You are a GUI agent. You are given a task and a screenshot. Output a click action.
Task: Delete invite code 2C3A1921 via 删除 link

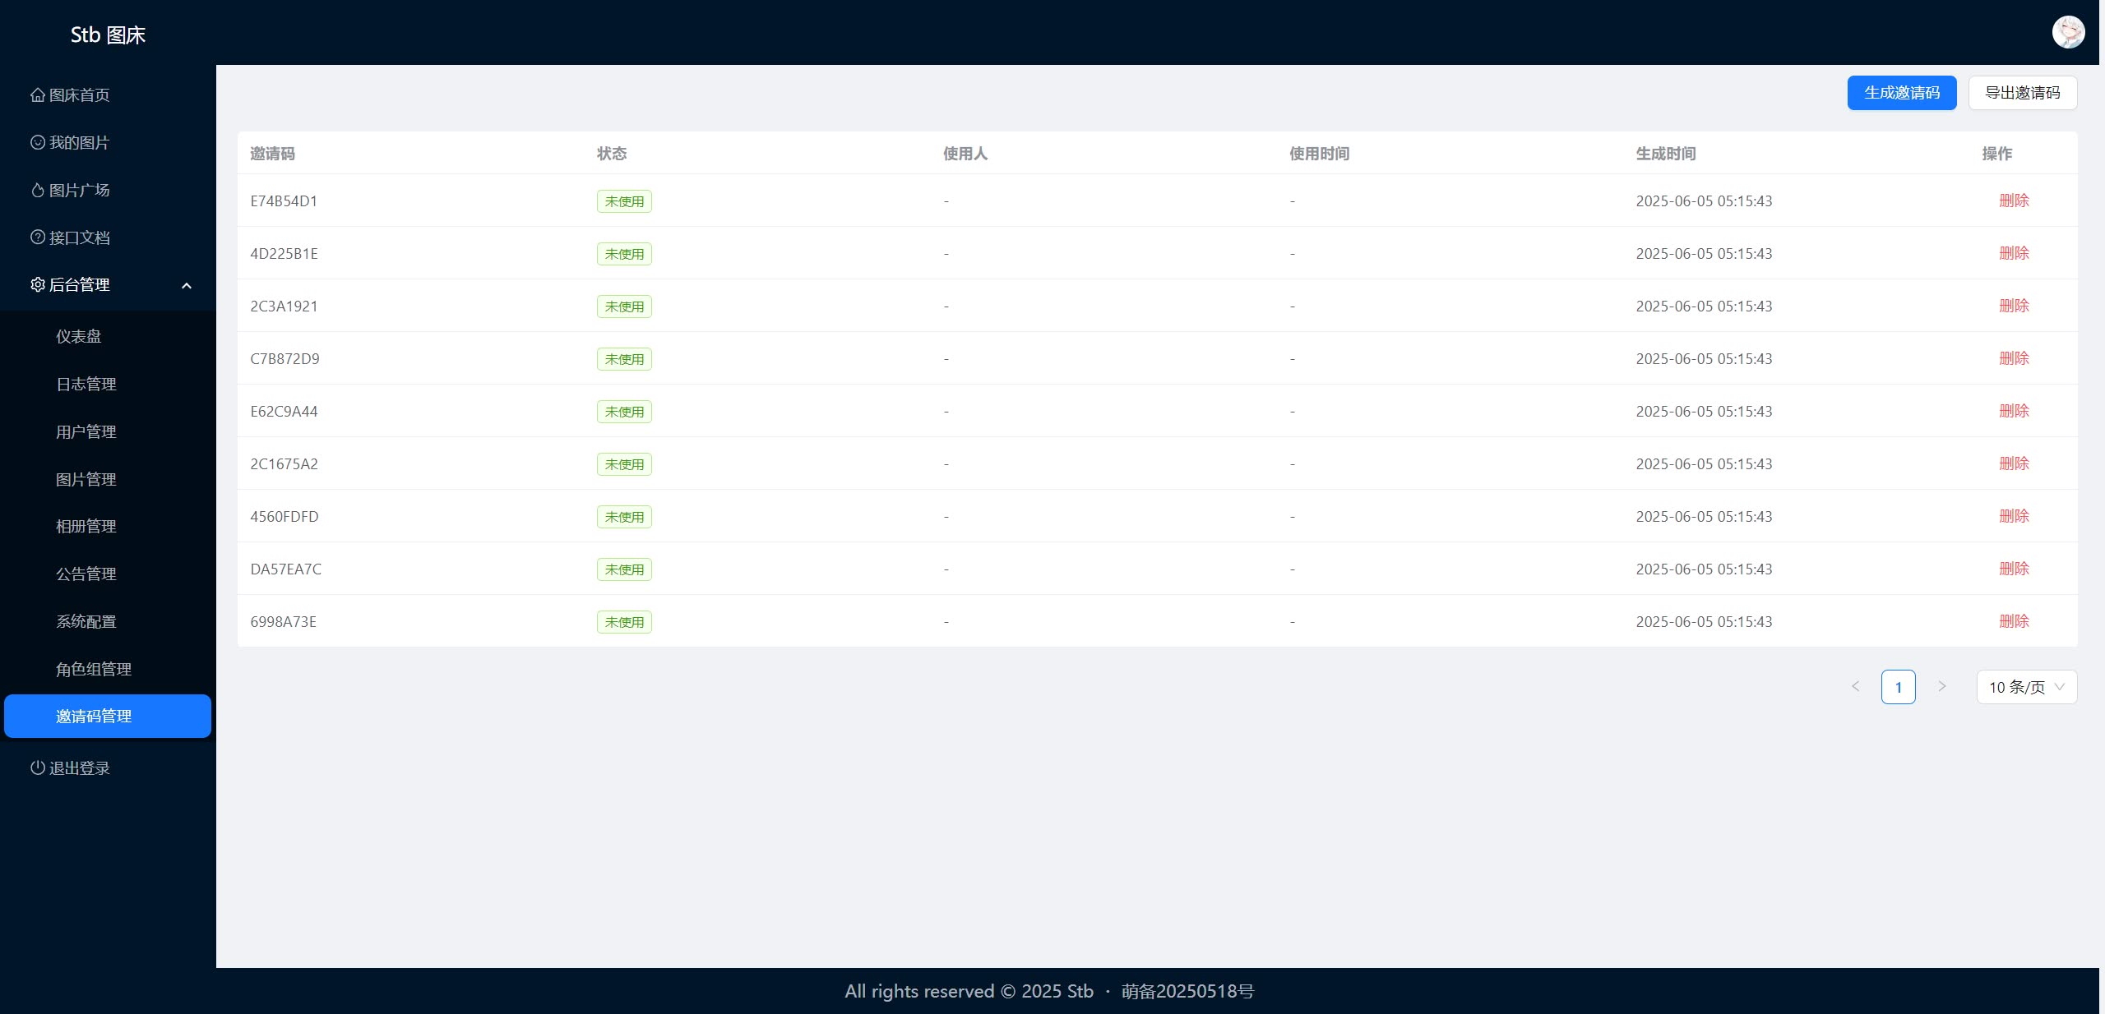[x=2014, y=306]
